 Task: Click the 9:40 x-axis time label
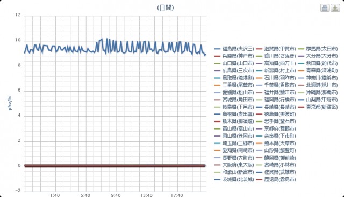point(116,195)
